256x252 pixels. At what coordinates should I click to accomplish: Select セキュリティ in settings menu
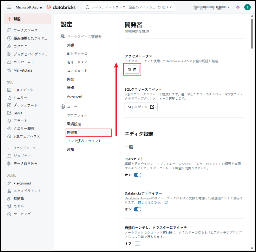click(77, 62)
